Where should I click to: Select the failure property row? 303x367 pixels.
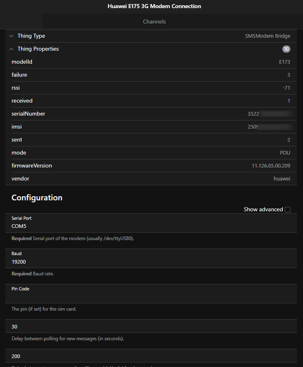pyautogui.click(x=151, y=75)
